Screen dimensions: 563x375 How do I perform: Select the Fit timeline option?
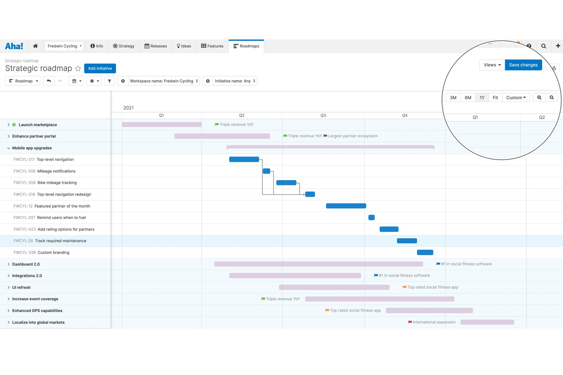coord(495,98)
